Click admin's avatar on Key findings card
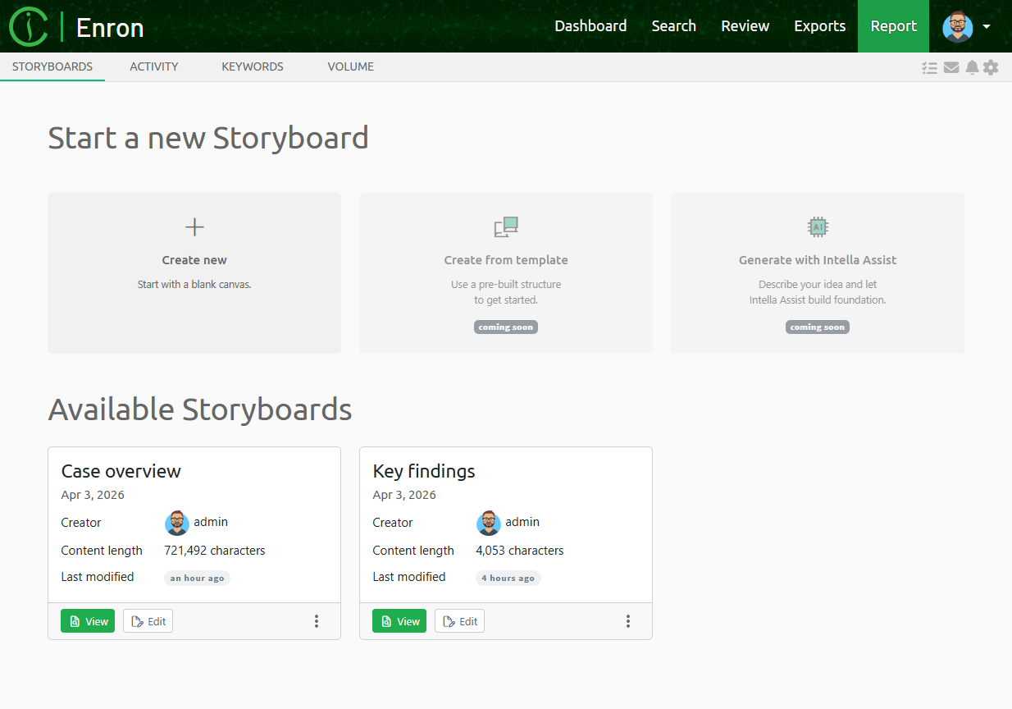This screenshot has height=709, width=1012. click(x=488, y=523)
